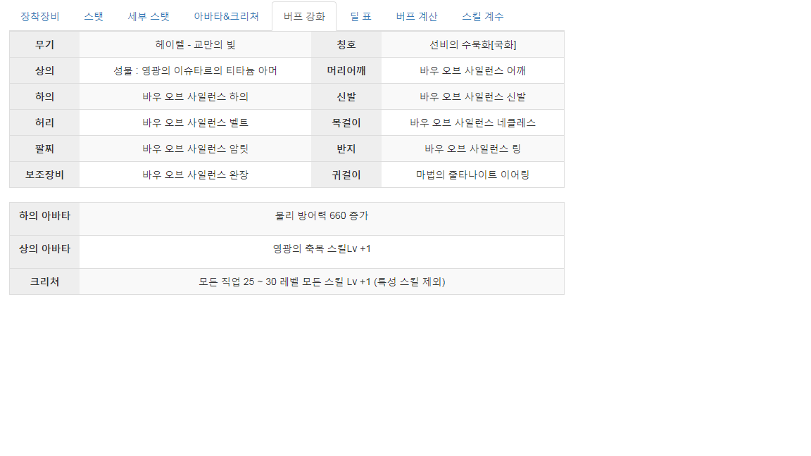Click the 상의 row header
Viewport: 811px width, 456px height.
44,71
